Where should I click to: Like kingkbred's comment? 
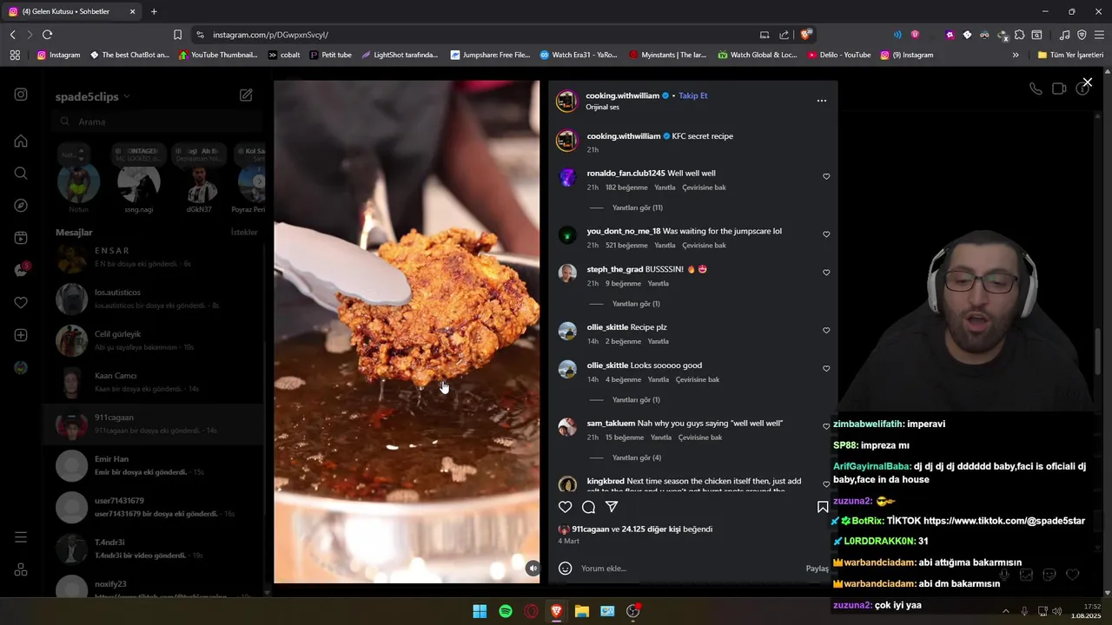pyautogui.click(x=826, y=484)
